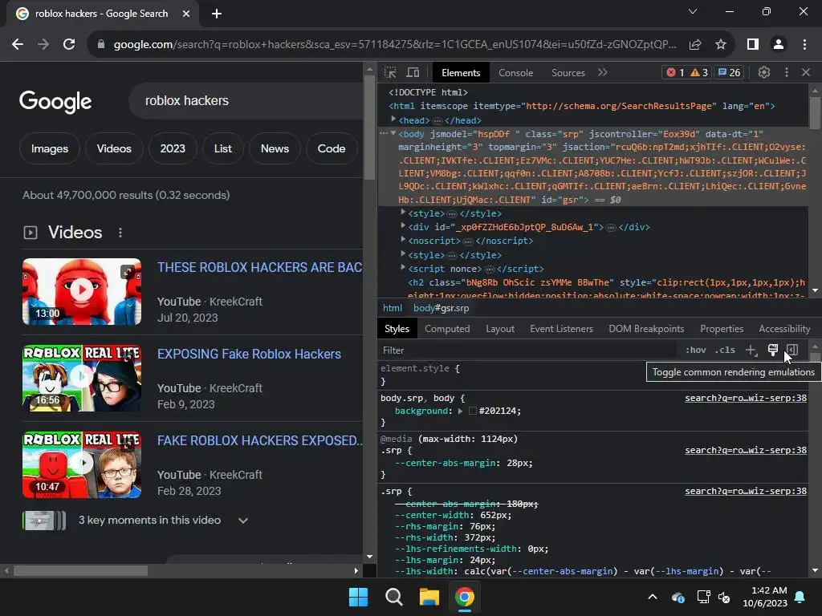Switch to Sources tab
Viewport: 822px width, 616px height.
click(x=568, y=73)
